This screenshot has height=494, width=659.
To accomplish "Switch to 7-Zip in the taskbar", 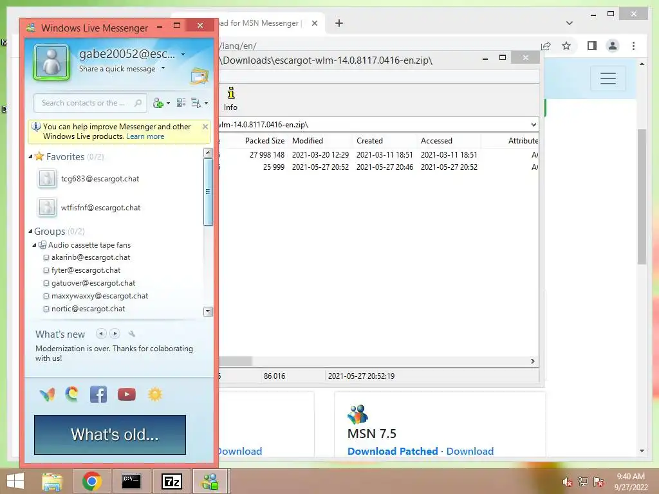I will tap(171, 481).
